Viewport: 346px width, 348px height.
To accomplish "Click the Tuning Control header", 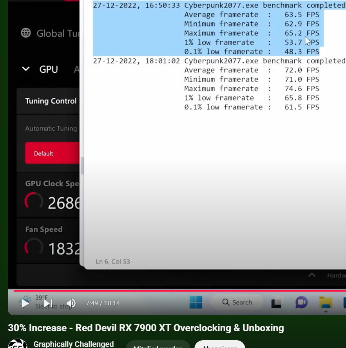I will 51,101.
